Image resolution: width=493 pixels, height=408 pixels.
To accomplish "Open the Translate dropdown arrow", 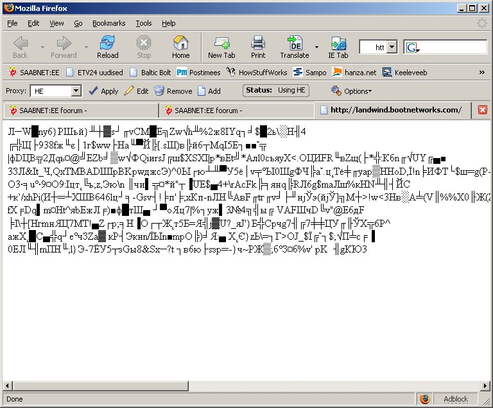I will (316, 48).
